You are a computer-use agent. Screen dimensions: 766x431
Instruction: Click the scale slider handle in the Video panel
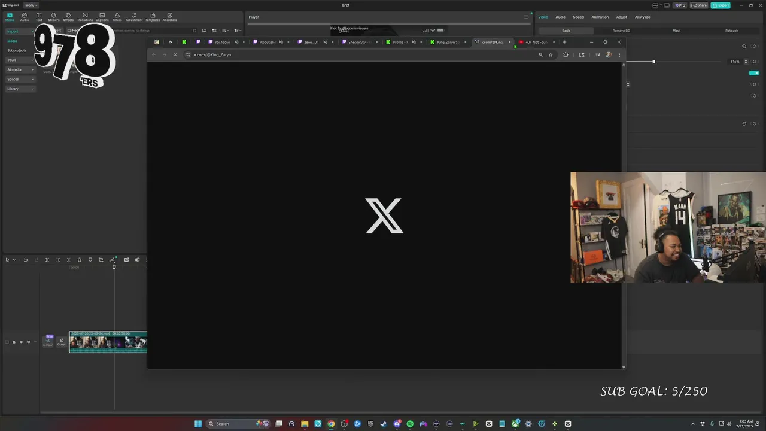(x=653, y=62)
